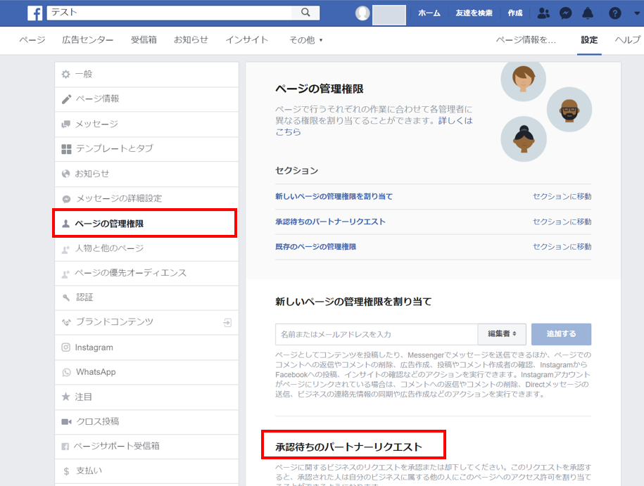Click the brand content arrow icon
644x486 pixels.
click(227, 323)
